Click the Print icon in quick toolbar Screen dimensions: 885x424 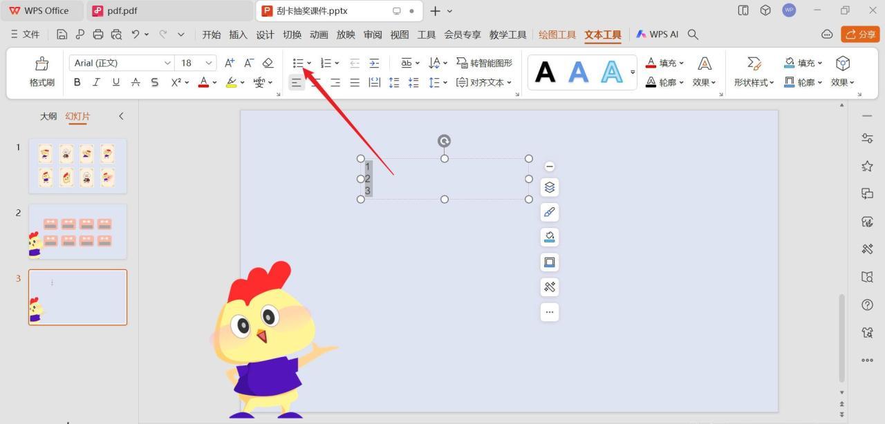tap(98, 34)
